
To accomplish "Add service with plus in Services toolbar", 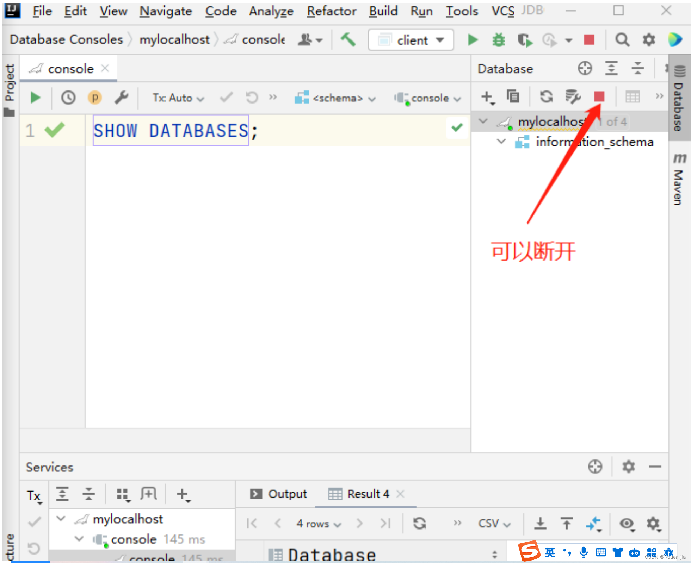I will (183, 494).
